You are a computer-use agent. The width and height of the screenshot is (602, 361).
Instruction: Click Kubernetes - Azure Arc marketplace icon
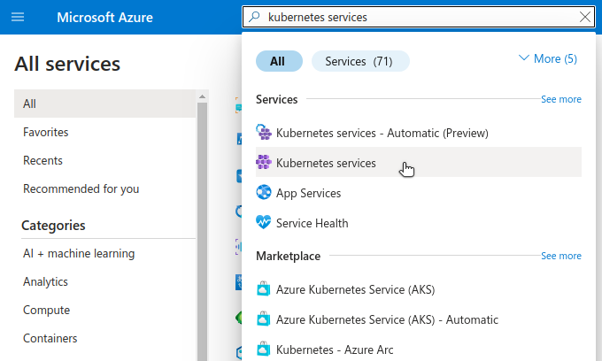[263, 349]
